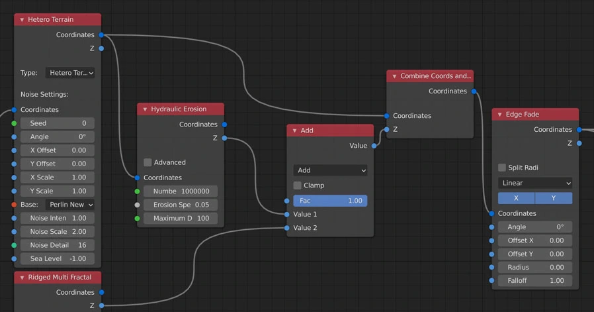The height and width of the screenshot is (312, 594).
Task: Click the Ridged Multi Fractal Z output socket
Action: point(101,305)
